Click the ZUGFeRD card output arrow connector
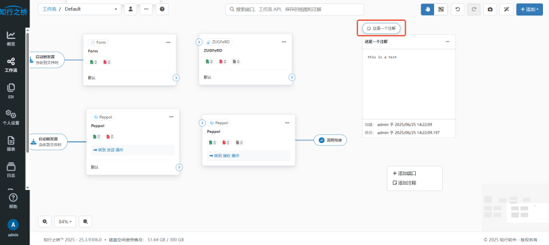The image size is (549, 245). (292, 77)
